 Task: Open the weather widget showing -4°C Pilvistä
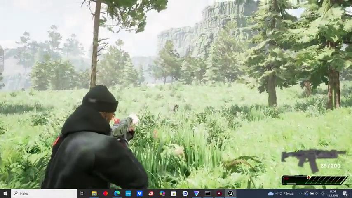[281, 193]
